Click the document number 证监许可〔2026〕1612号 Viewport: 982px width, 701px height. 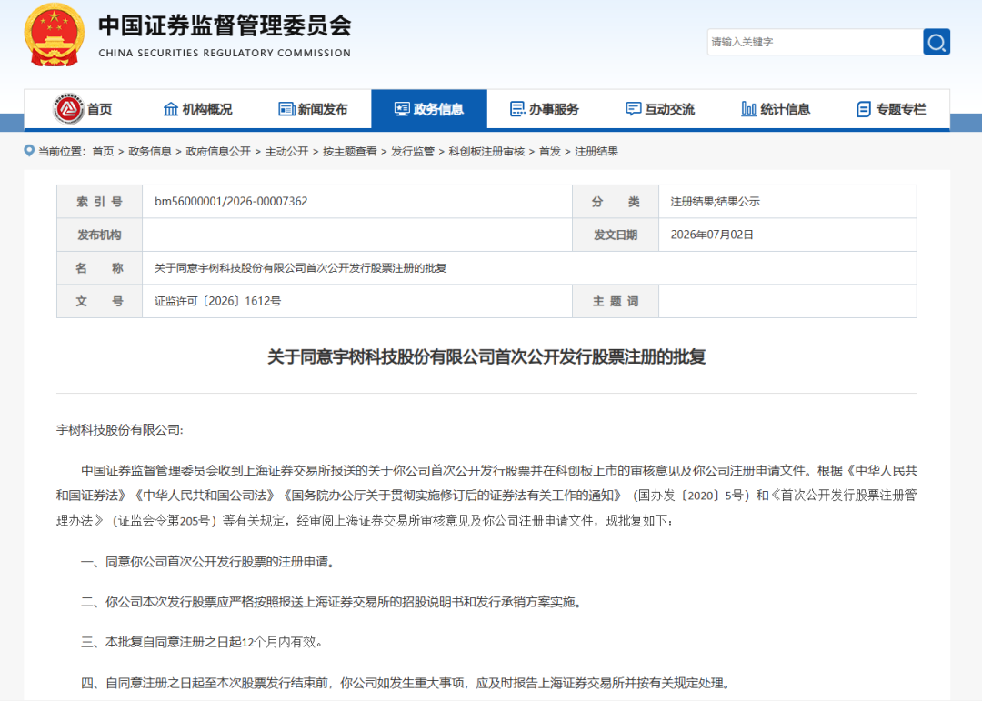point(218,301)
